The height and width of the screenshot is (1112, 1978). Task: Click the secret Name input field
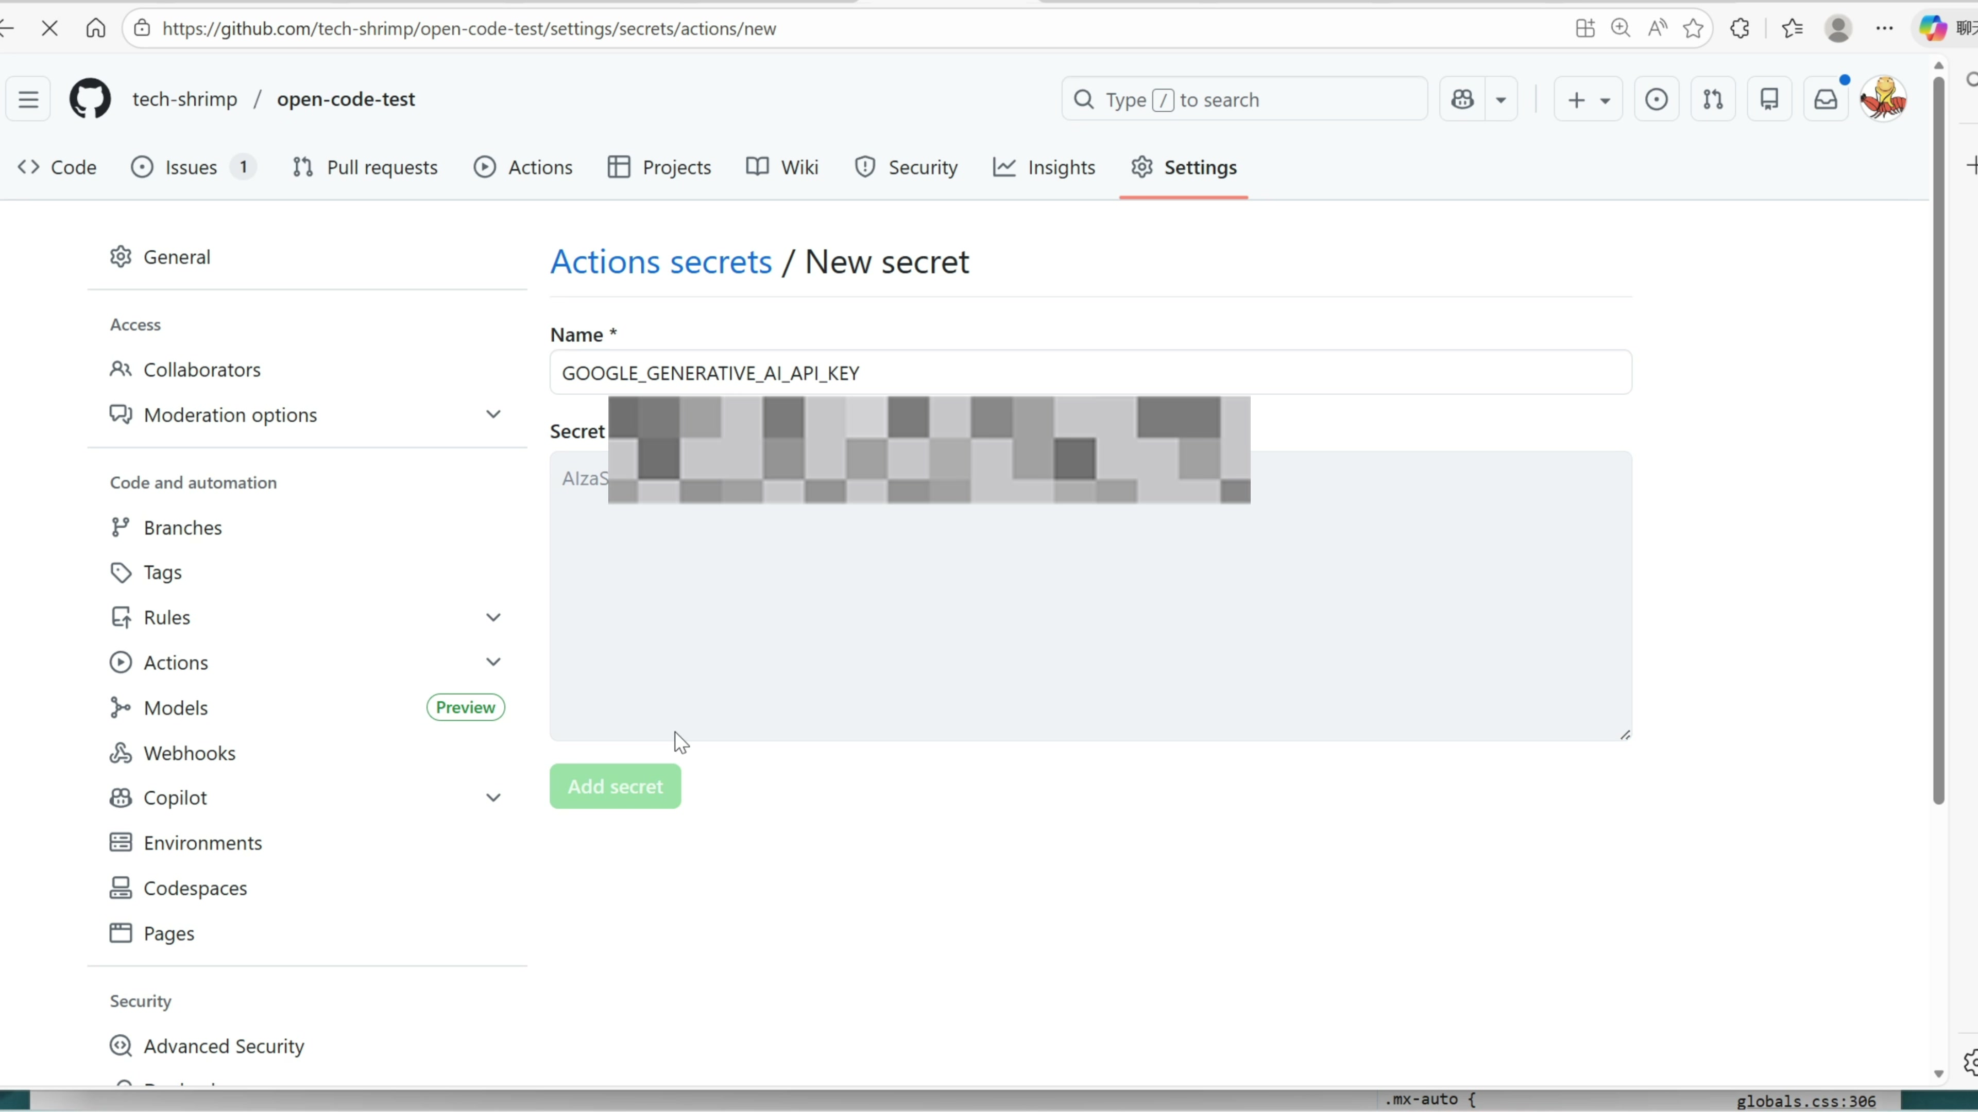(1090, 373)
